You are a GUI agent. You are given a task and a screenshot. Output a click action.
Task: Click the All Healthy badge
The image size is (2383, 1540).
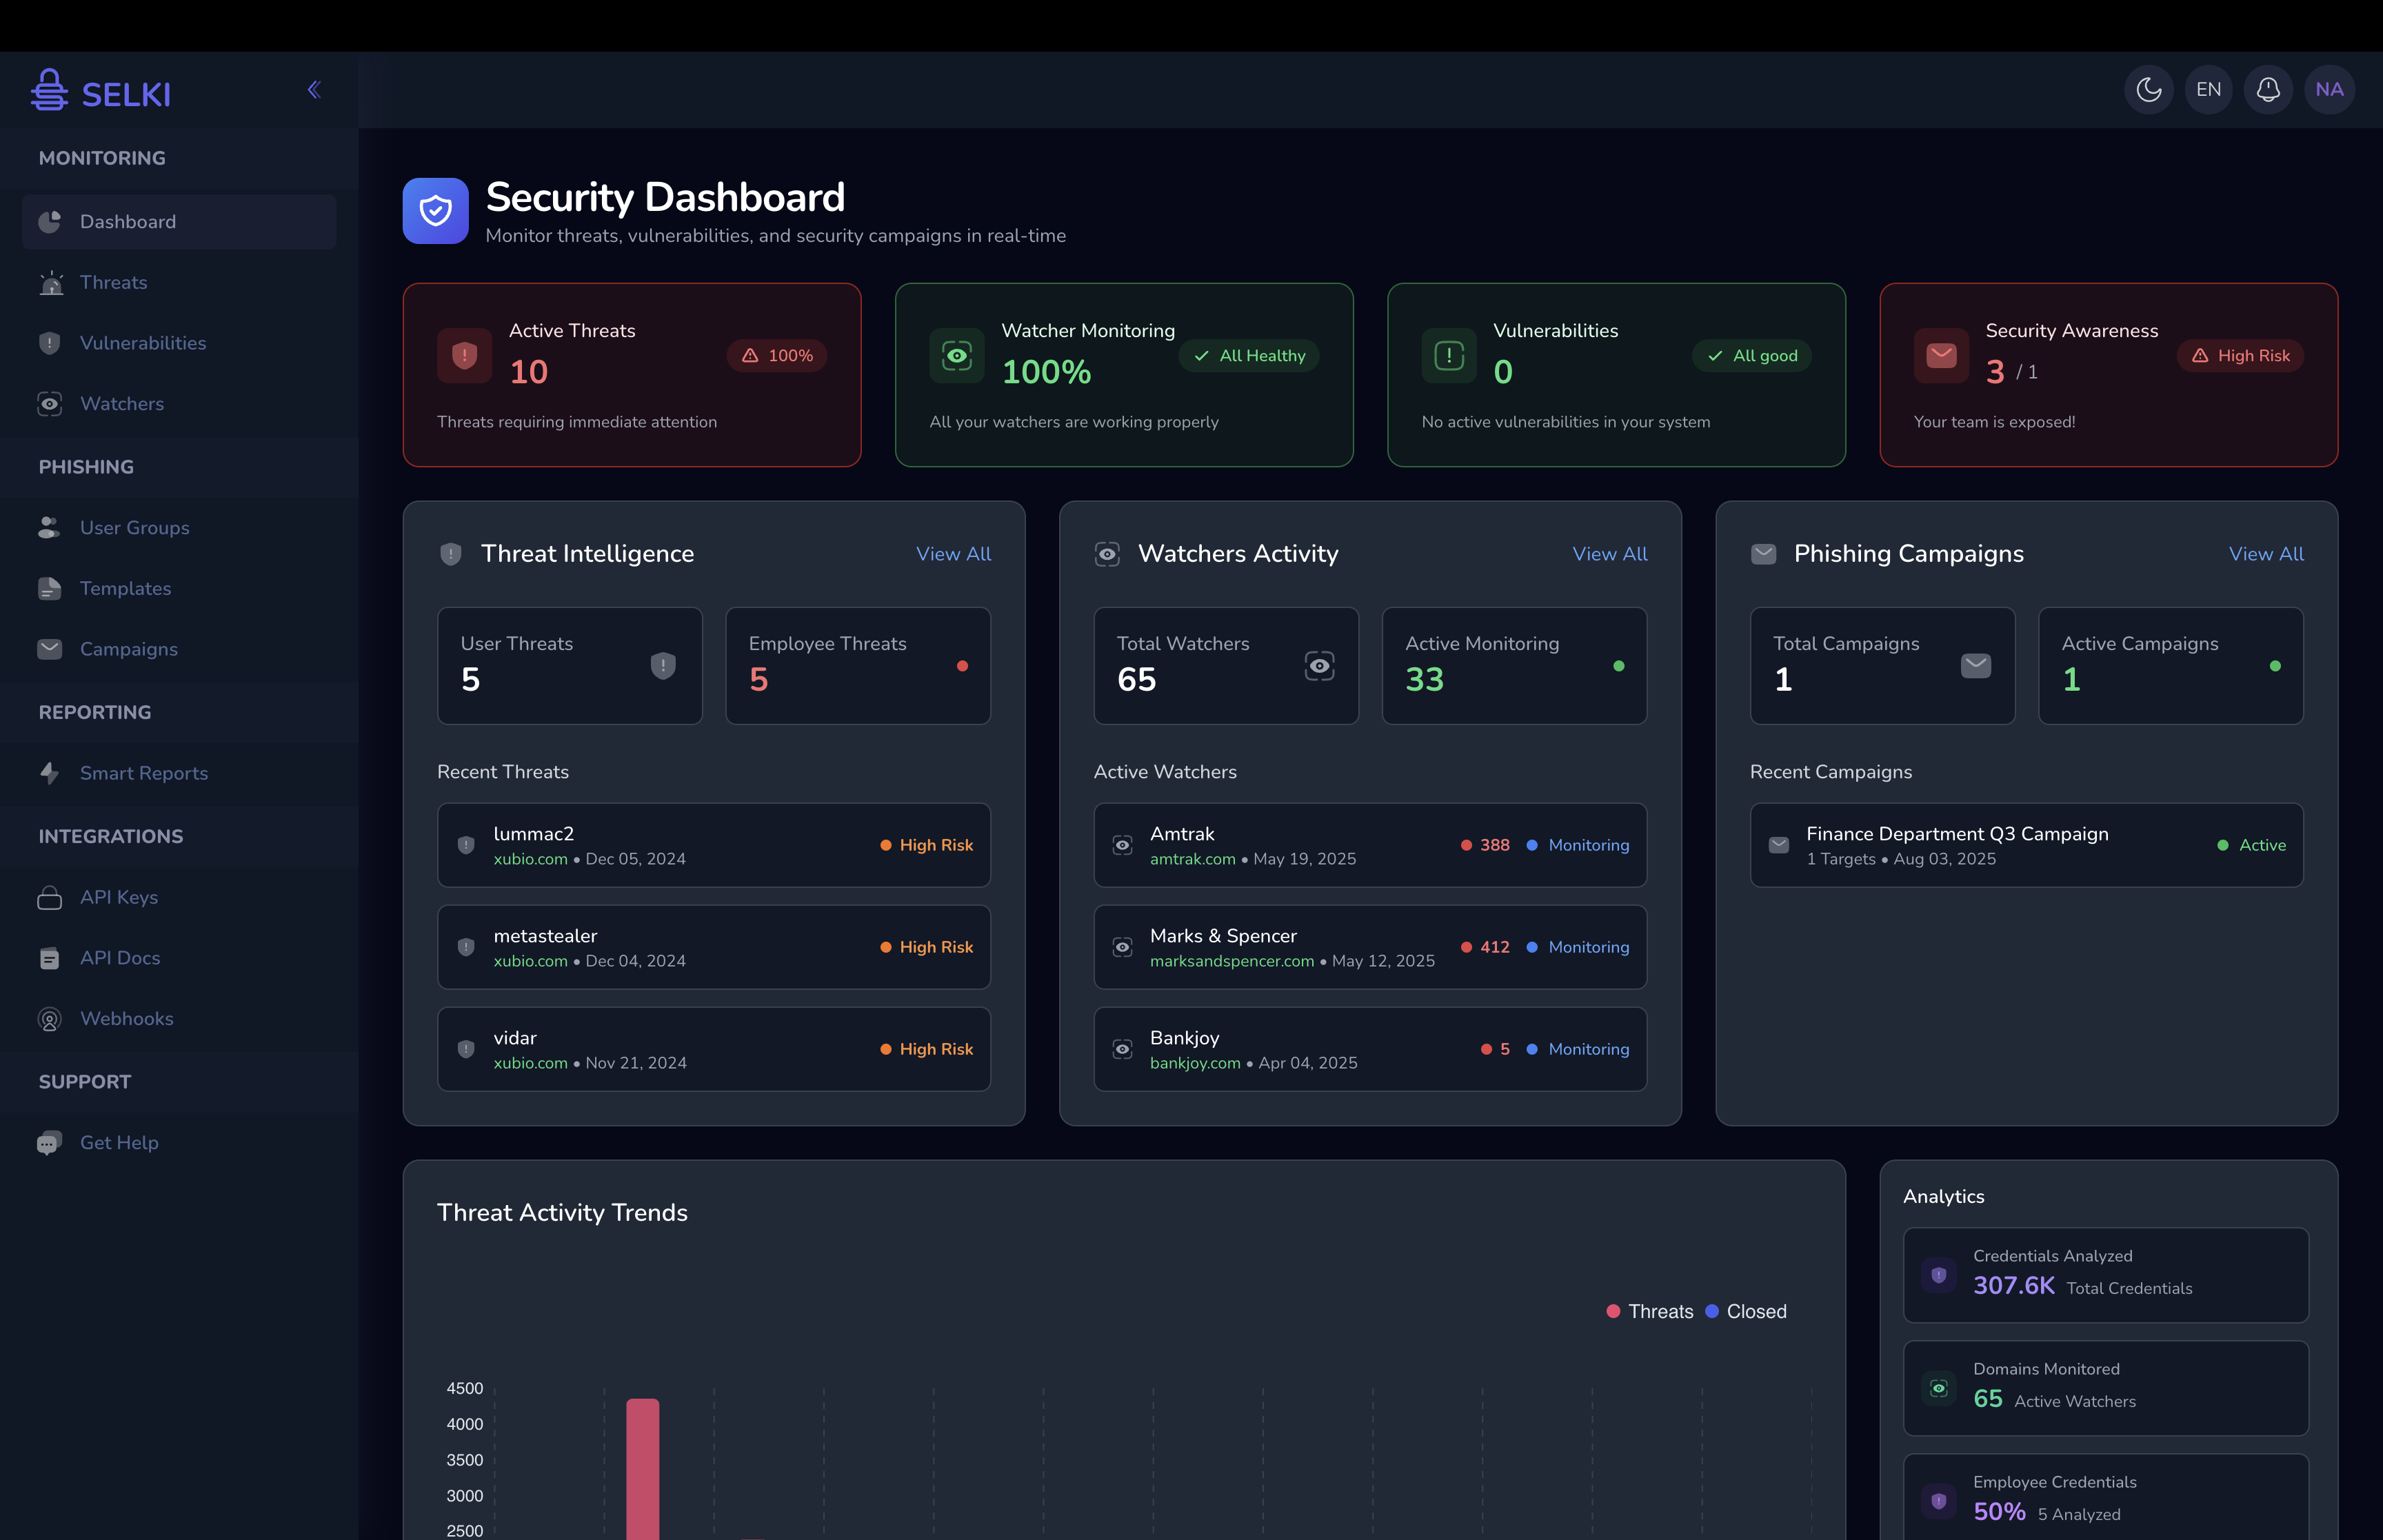click(x=1249, y=356)
